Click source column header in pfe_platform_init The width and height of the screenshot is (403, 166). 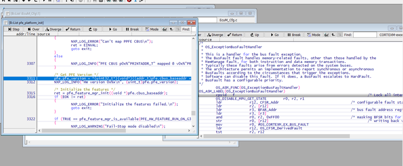click(x=44, y=34)
